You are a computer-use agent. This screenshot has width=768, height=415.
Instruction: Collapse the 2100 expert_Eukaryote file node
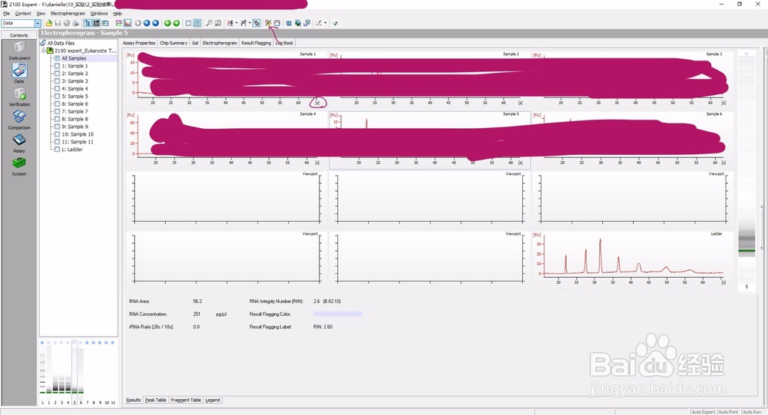43,51
